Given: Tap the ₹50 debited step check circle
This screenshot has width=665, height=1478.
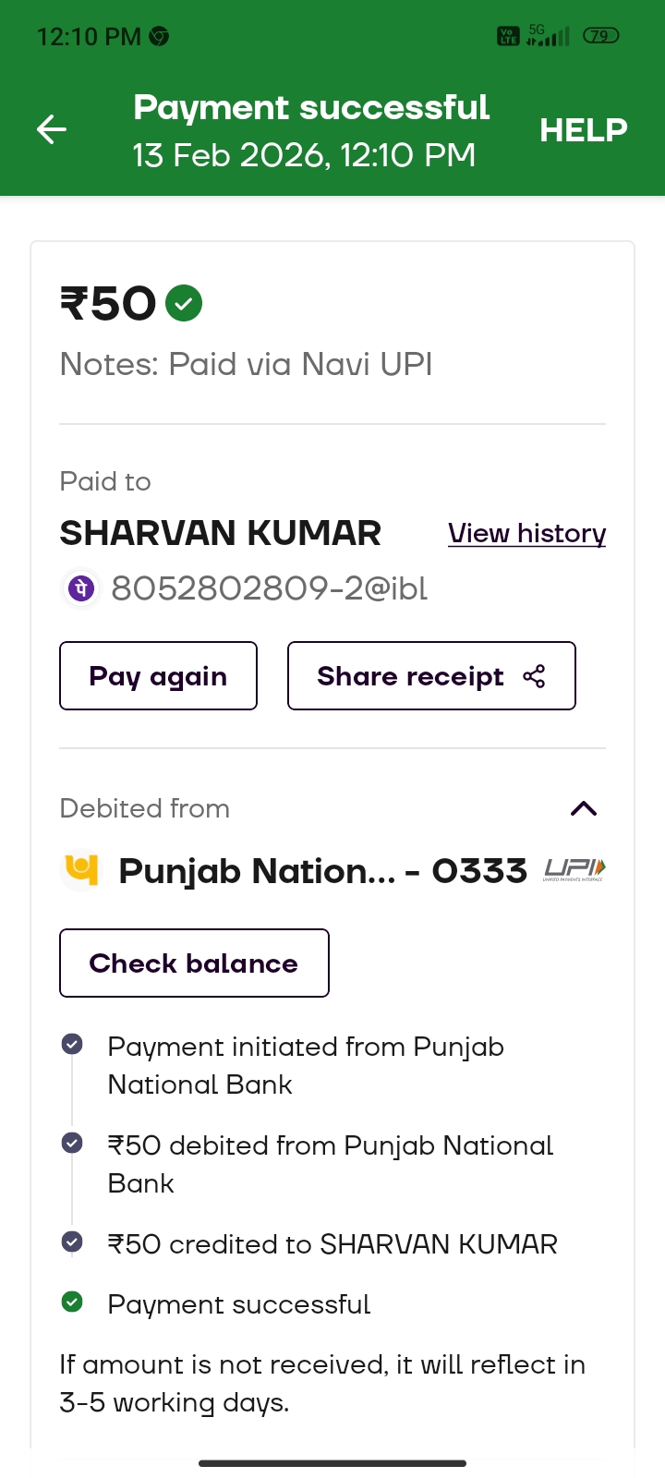Looking at the screenshot, I should coord(72,1143).
